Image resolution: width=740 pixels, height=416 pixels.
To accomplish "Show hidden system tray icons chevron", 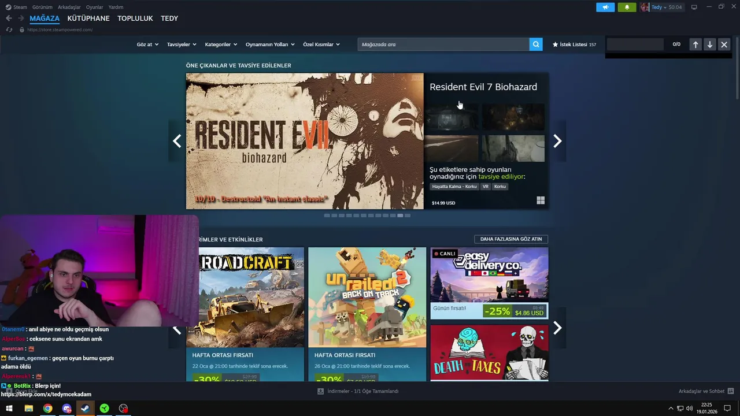I will tap(671, 408).
